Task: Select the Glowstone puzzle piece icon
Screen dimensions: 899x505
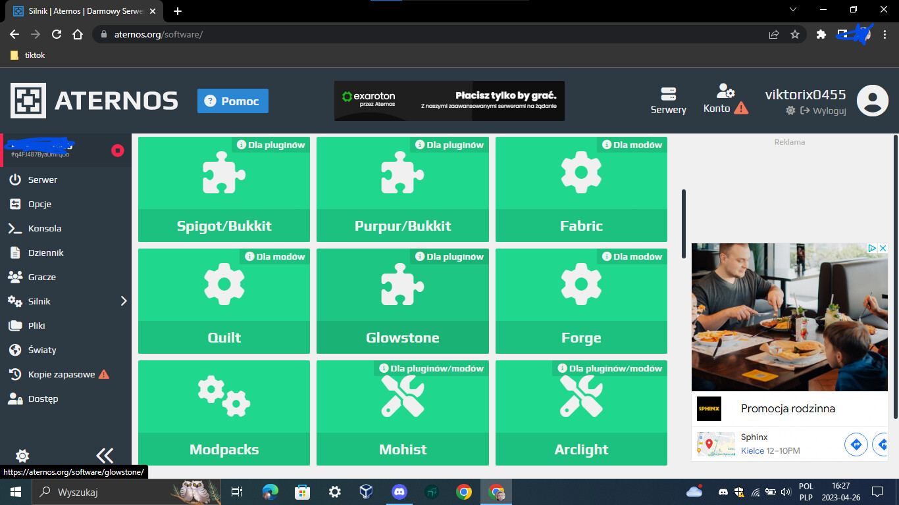Action: tap(403, 285)
